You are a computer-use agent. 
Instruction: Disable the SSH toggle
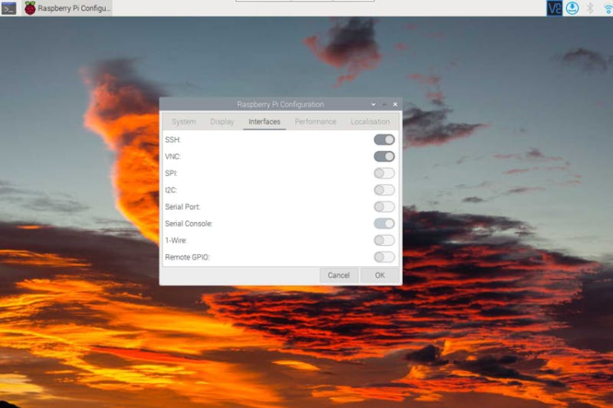(x=384, y=139)
